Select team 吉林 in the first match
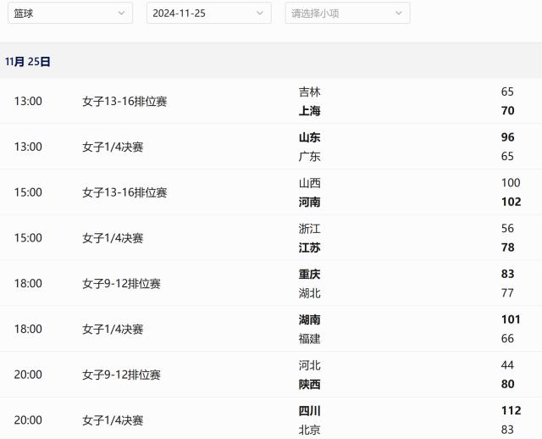This screenshot has width=542, height=439. point(310,92)
